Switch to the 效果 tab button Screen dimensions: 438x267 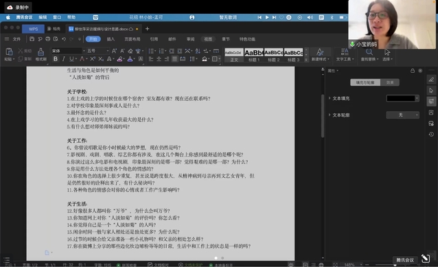(390, 82)
